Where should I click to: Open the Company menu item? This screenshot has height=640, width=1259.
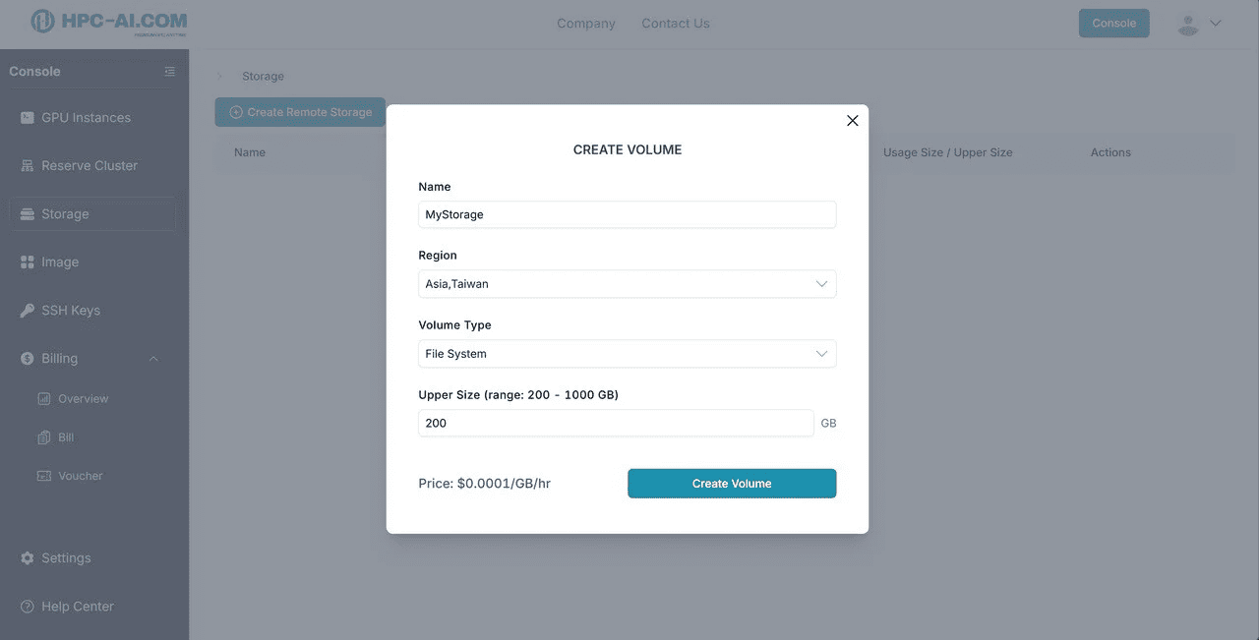(x=586, y=24)
